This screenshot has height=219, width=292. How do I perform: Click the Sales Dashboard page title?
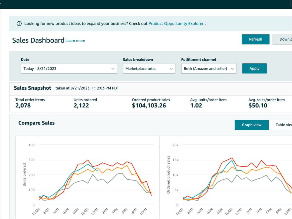point(38,40)
